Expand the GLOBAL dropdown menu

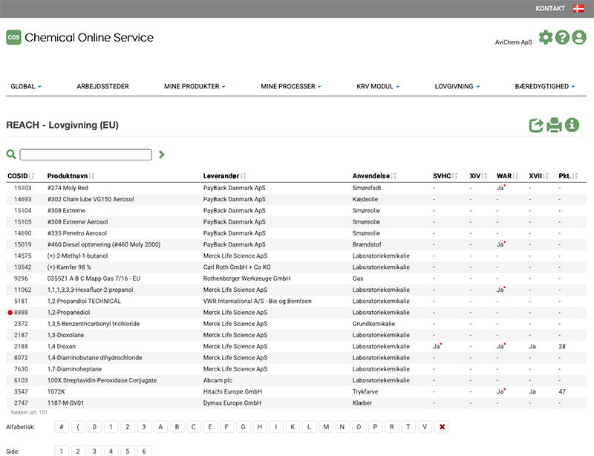click(x=26, y=87)
